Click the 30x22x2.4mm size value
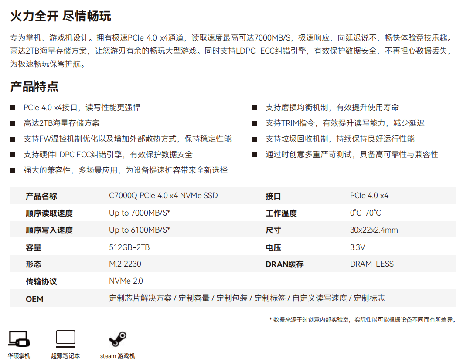 (374, 230)
